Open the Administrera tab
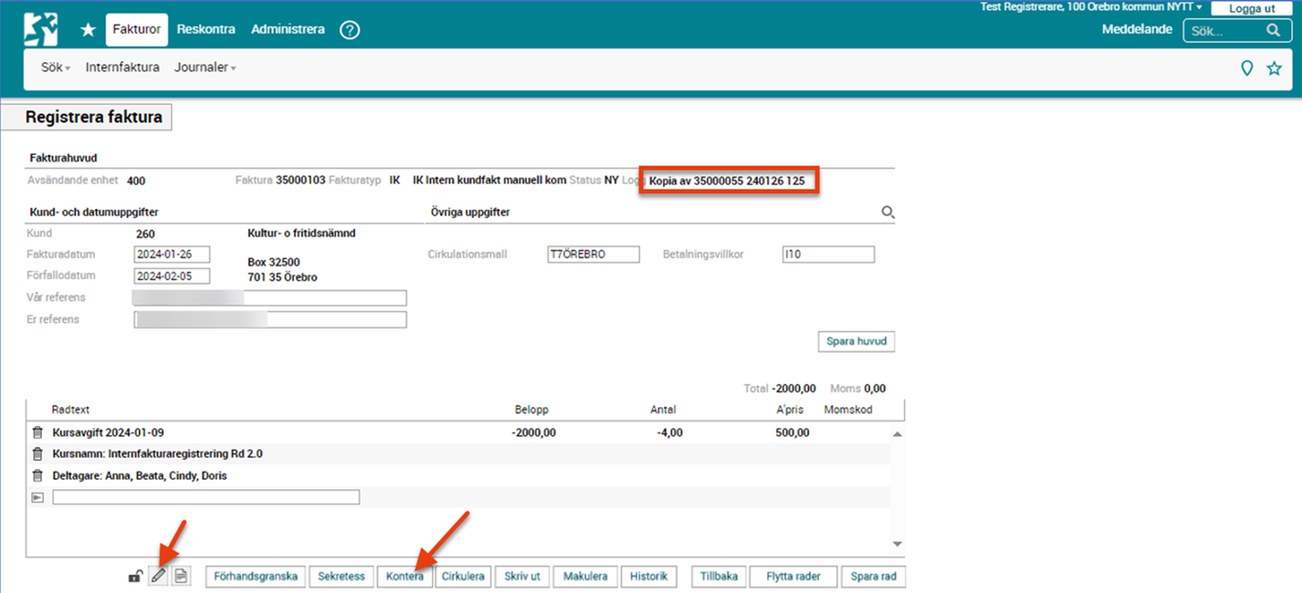The height and width of the screenshot is (593, 1302). click(288, 29)
